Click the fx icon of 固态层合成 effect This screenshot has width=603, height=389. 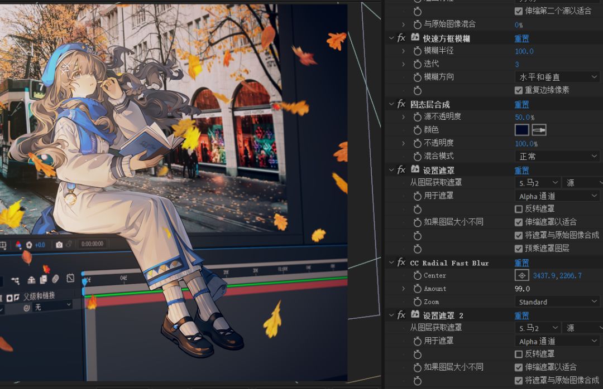coord(401,104)
